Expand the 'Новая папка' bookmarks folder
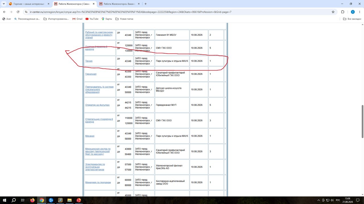The width and height of the screenshot is (364, 204). click(x=124, y=19)
